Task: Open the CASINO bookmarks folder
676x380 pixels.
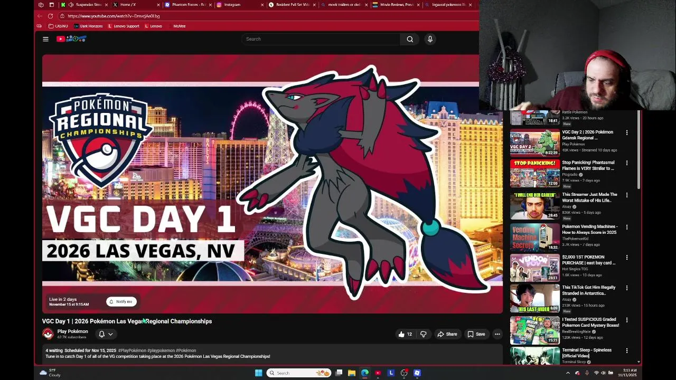Action: 58,26
